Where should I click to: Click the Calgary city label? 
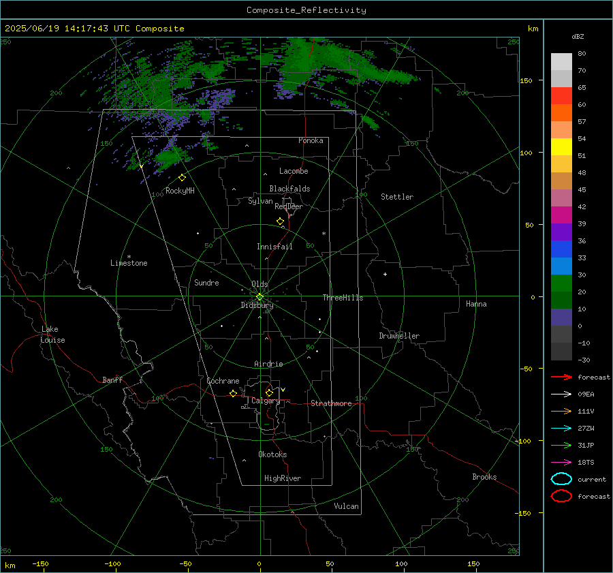coord(266,401)
